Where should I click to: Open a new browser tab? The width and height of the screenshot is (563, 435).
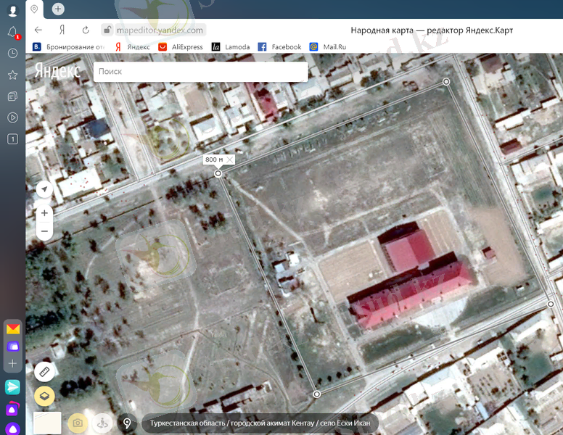point(58,9)
